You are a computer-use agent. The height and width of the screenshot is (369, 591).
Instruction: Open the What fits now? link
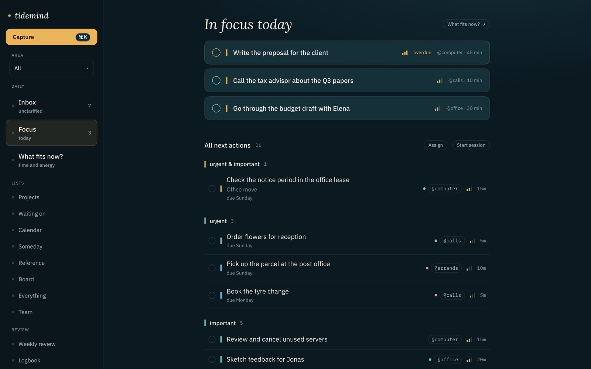point(466,24)
